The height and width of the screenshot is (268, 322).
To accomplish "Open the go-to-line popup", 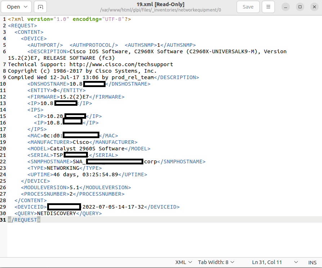I will [x=267, y=262].
